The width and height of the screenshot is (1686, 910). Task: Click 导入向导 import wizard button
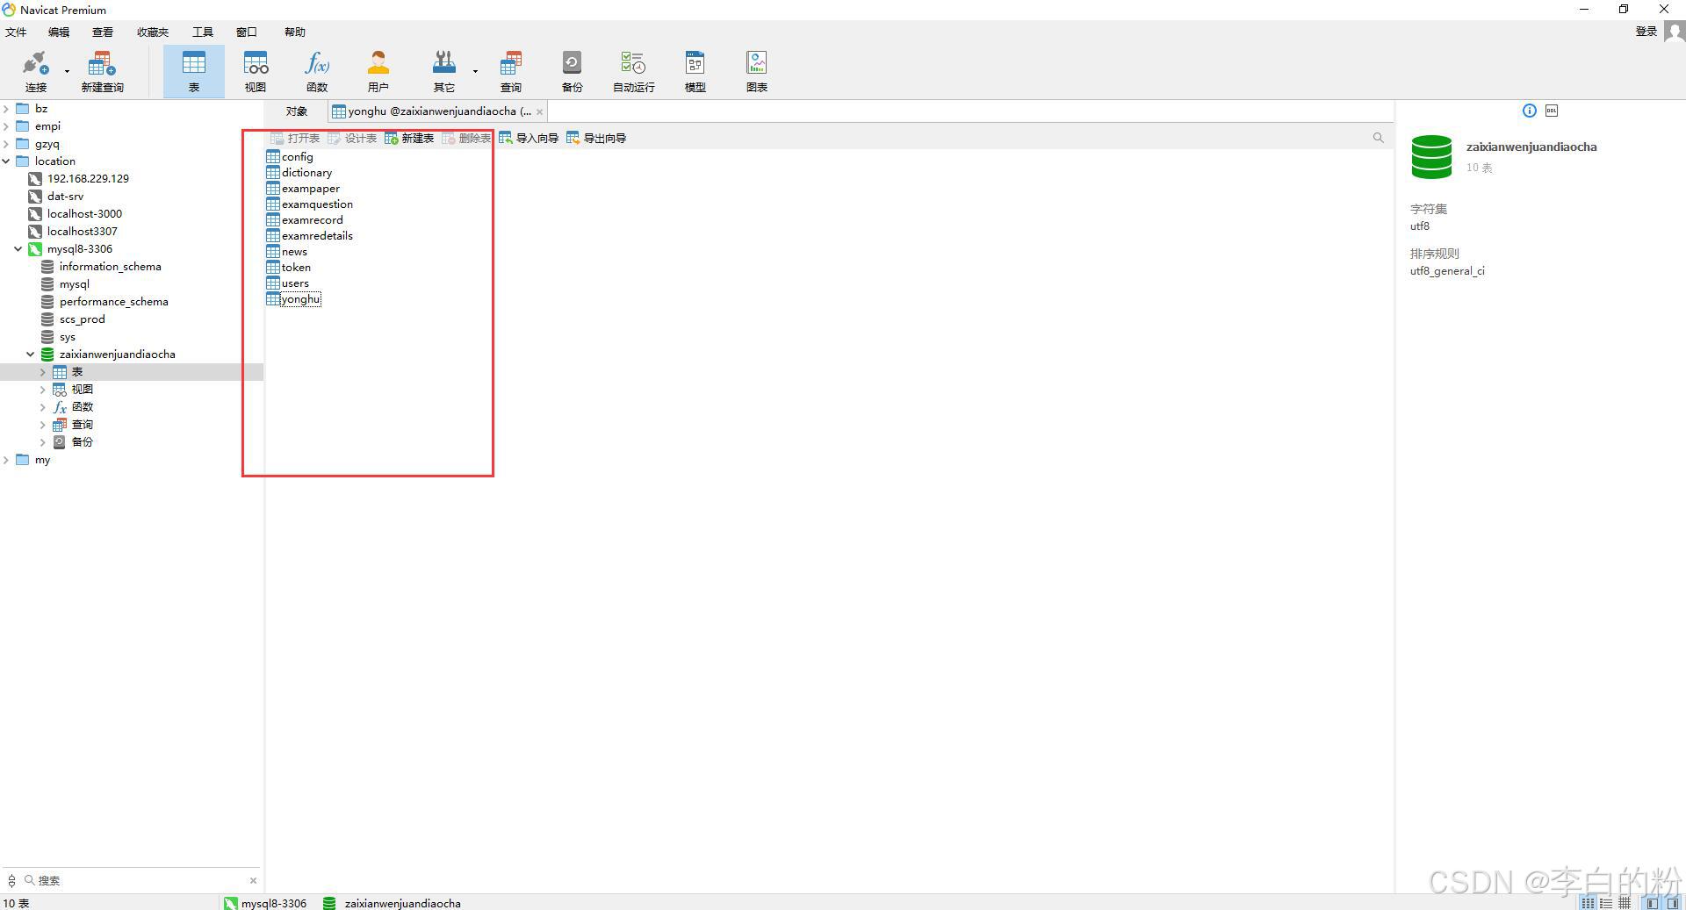pos(529,139)
